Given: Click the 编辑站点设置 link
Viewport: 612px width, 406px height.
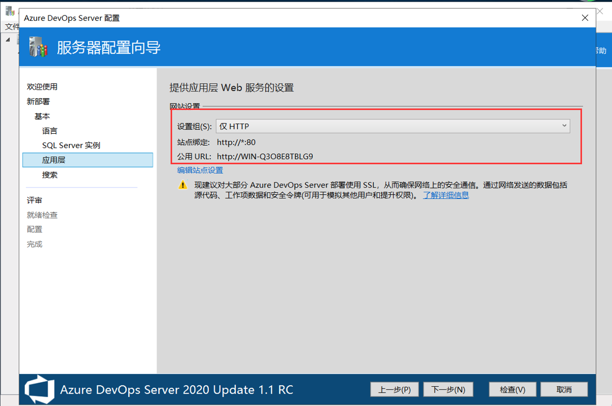Looking at the screenshot, I should coord(200,170).
